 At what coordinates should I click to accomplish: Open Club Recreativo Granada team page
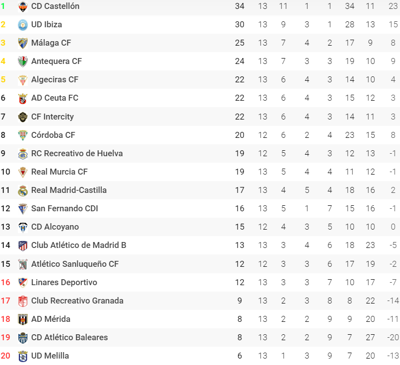click(x=77, y=301)
